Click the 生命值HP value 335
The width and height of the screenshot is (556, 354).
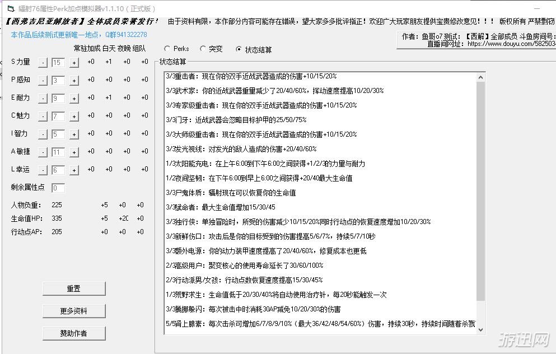tap(57, 218)
